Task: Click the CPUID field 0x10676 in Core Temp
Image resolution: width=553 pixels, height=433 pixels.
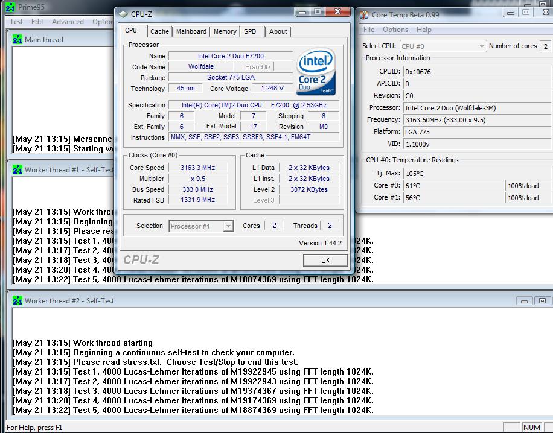Action: coord(478,72)
